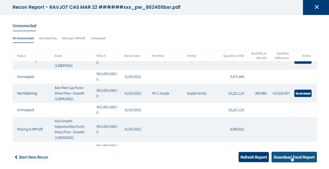Viewport: 329px width, 169px height.
Task: Select Axis Growth Opportunities Fund asset name
Action: click(x=70, y=129)
